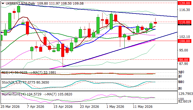Click the 90.00 dashed level price tag

(x=184, y=60)
